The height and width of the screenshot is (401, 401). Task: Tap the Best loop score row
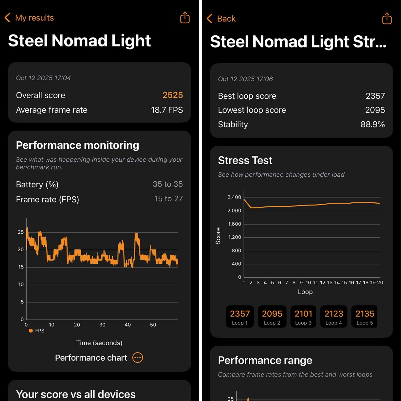point(301,96)
